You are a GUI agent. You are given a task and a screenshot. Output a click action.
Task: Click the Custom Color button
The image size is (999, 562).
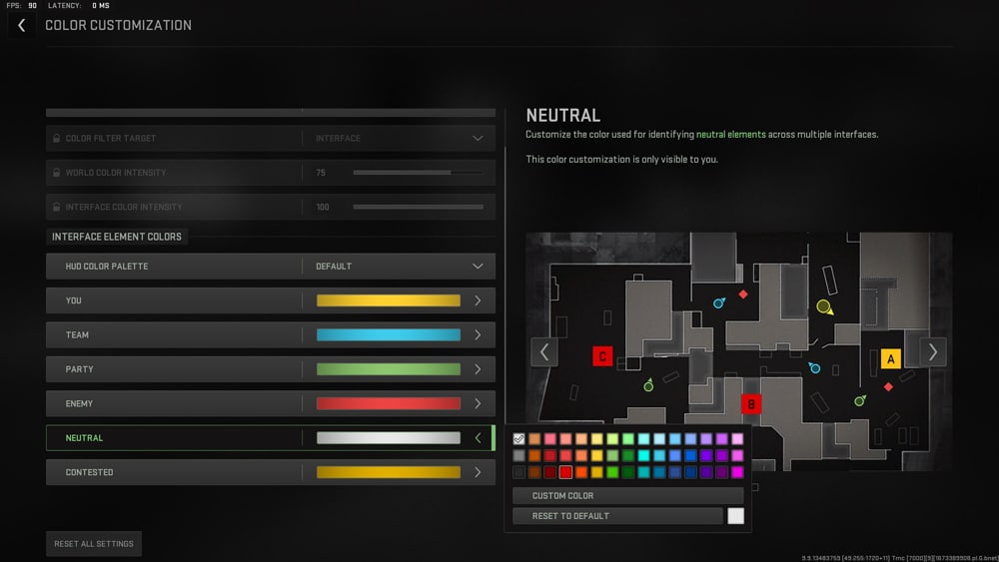pos(627,496)
